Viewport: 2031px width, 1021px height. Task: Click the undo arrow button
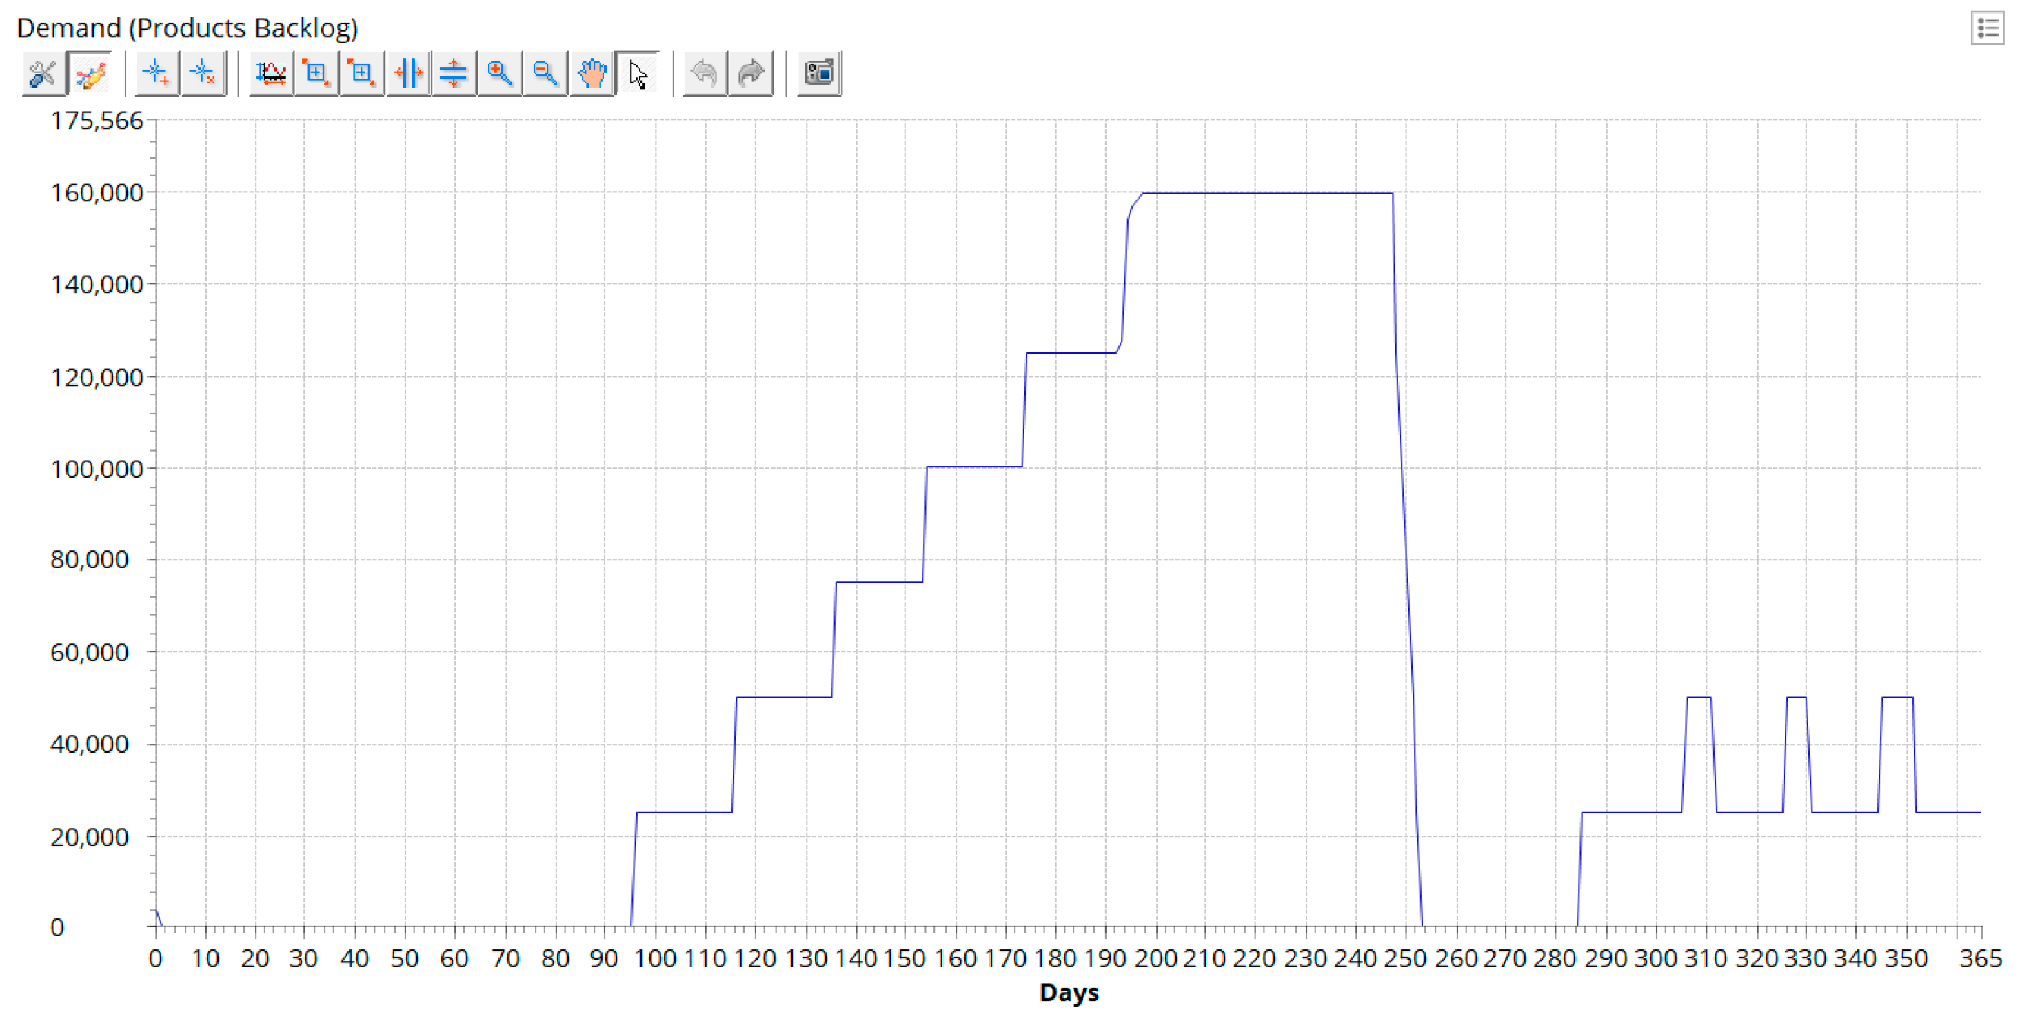tap(704, 74)
